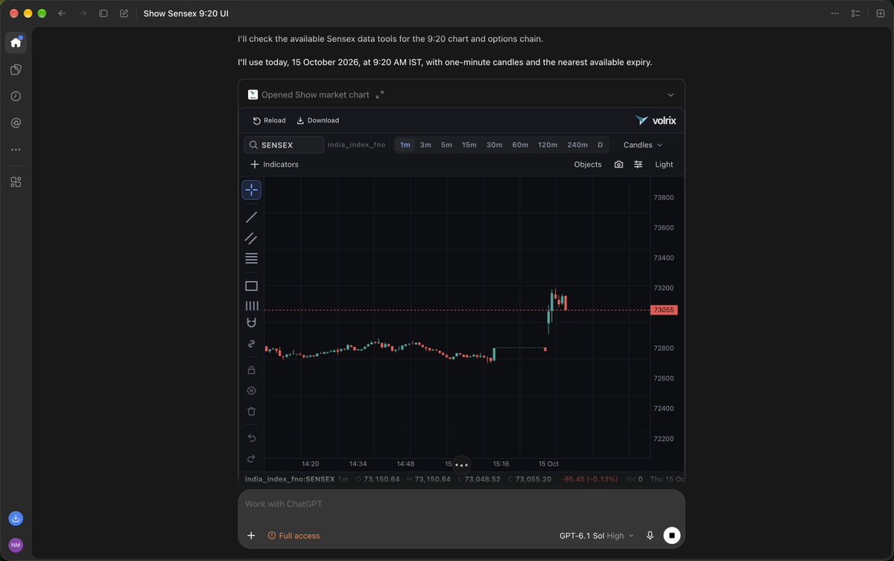Select the 30m timeframe
Screen dimensions: 894x561
(x=494, y=145)
